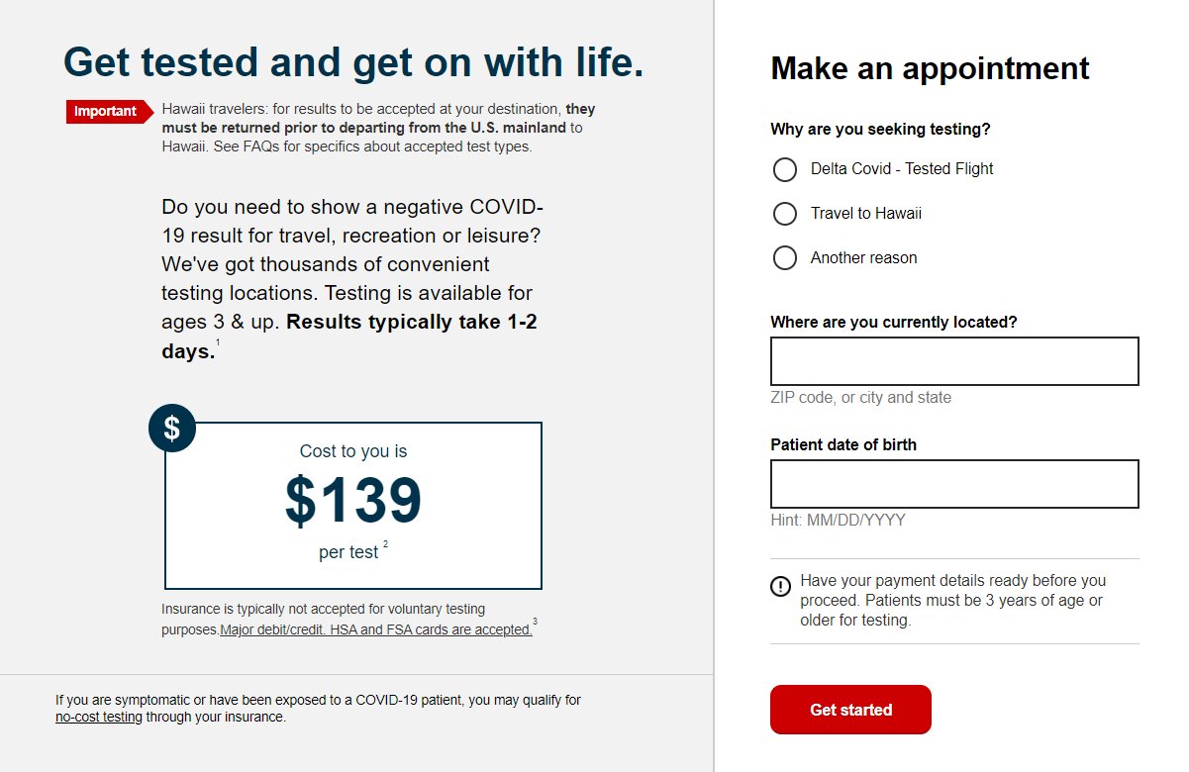
Task: Click the Hint MM/DD/YYYY helper text
Action: click(838, 520)
